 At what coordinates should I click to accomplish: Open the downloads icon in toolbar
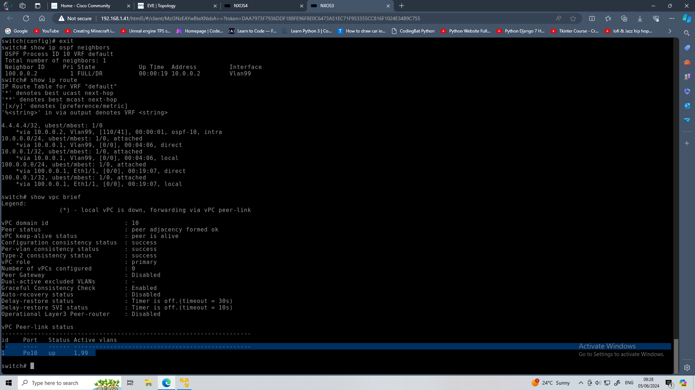pos(640,18)
